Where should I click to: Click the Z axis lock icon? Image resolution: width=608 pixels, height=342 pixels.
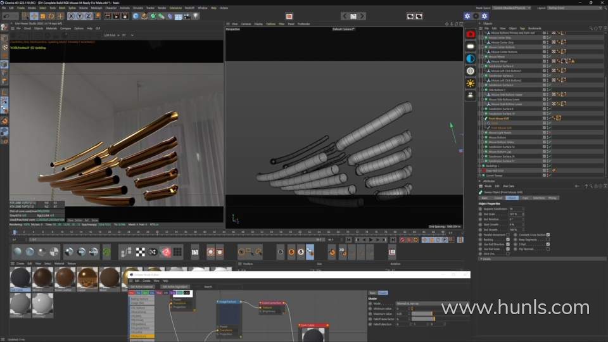pyautogui.click(x=89, y=16)
